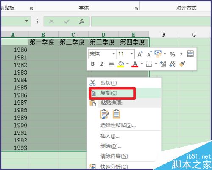Click cell containing 第四季度
Screen dimensions: 212x170
tap(134, 42)
